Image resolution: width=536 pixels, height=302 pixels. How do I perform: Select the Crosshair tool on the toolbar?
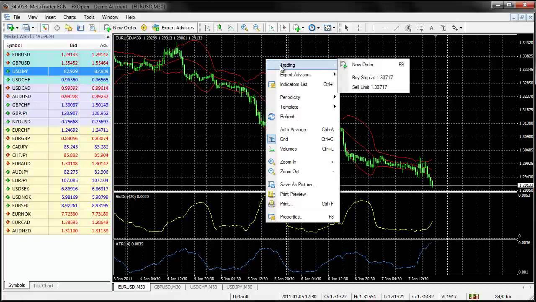point(359,28)
